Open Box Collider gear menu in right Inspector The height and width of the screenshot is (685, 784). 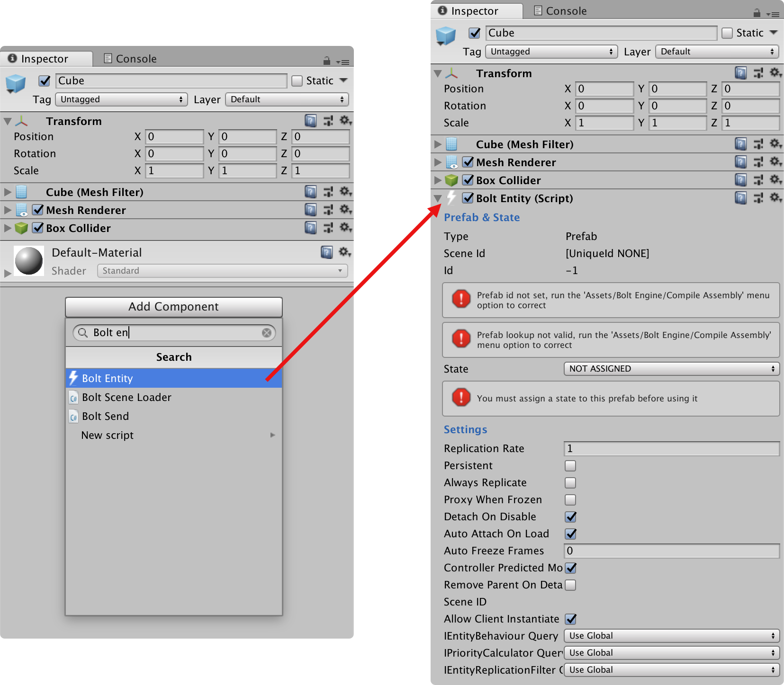click(775, 179)
